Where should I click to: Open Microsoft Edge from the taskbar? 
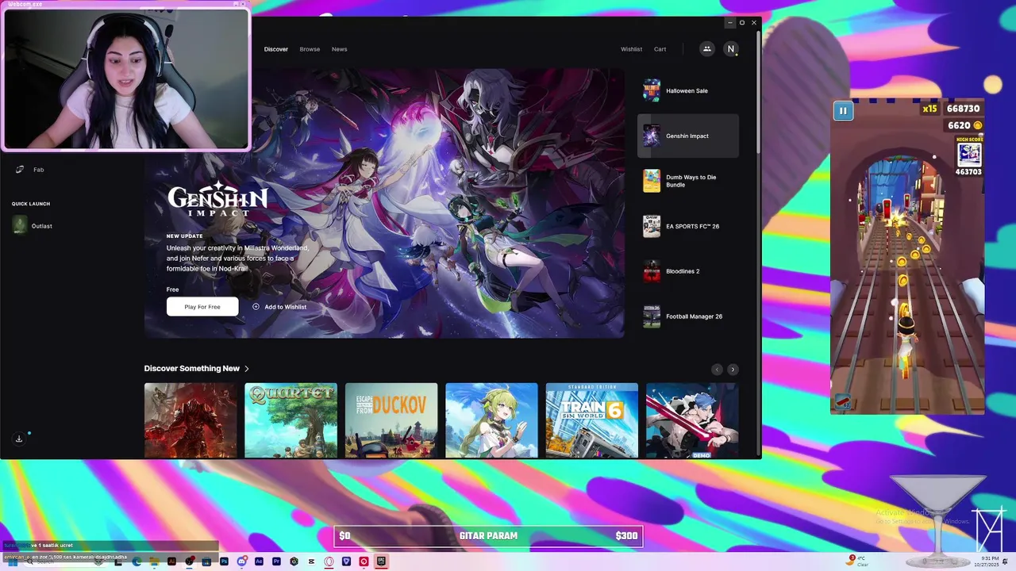pyautogui.click(x=137, y=561)
